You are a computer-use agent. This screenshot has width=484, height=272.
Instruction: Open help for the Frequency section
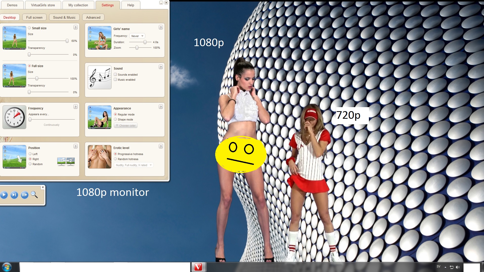click(x=75, y=107)
